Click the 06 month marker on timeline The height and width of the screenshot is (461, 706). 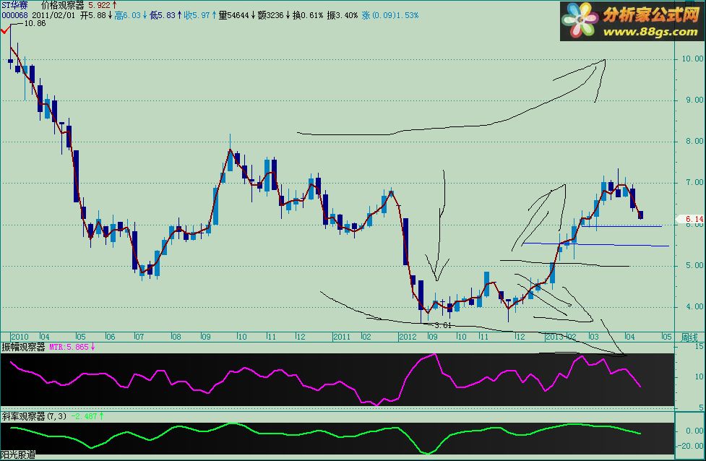pyautogui.click(x=111, y=337)
